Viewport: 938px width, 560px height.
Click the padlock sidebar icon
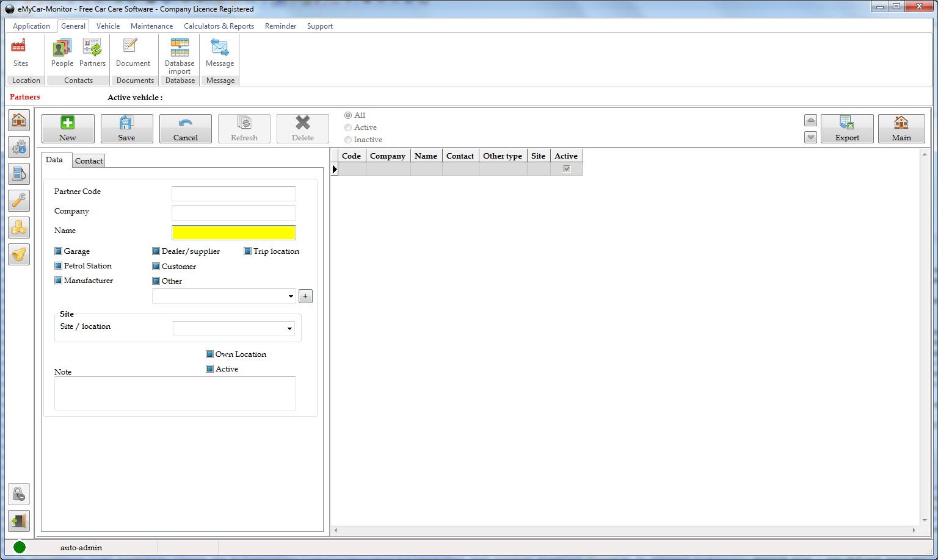tap(19, 494)
